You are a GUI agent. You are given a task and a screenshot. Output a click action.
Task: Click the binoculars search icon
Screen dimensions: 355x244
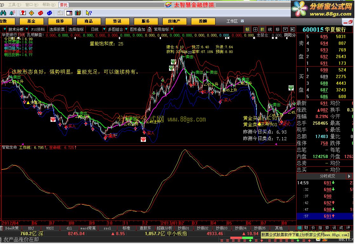[3, 13]
